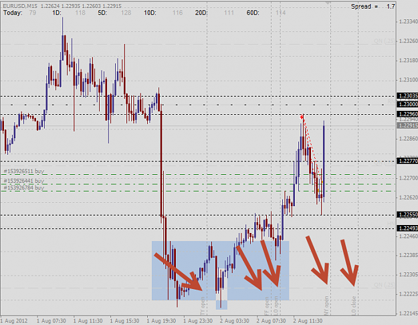Click the '2 Aug 07:30' time axis label
The width and height of the screenshot is (418, 325).
click(x=271, y=321)
